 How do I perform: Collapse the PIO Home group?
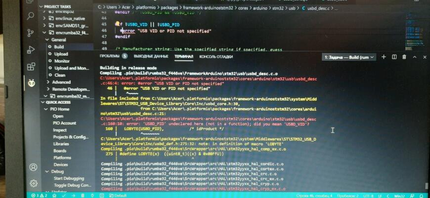click(x=46, y=109)
